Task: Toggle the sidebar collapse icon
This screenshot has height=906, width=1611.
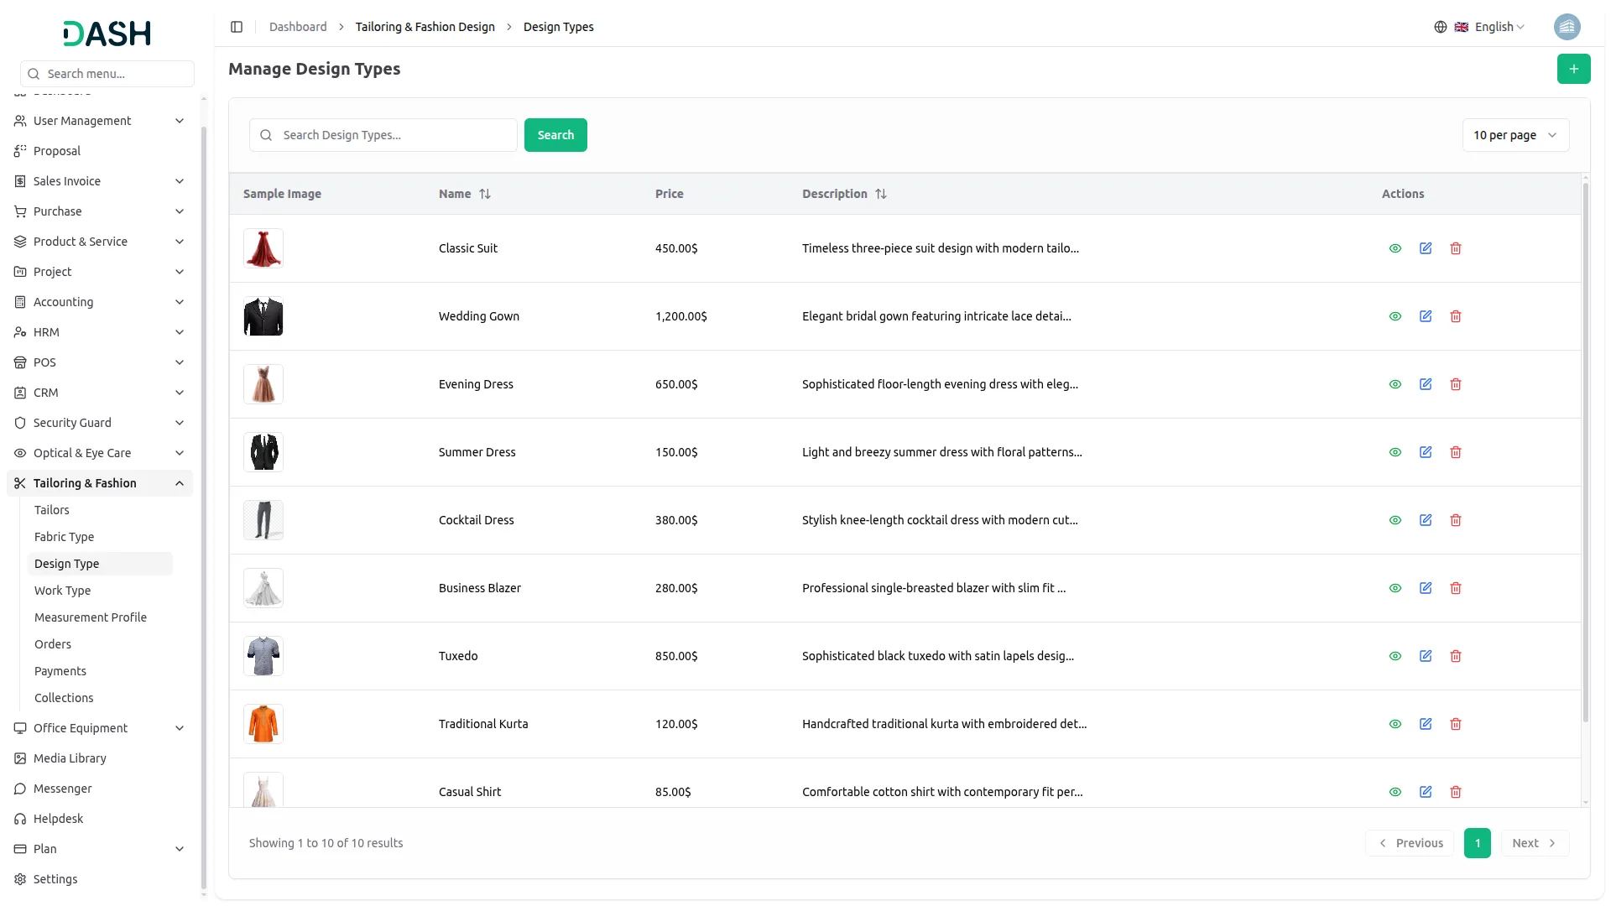Action: pyautogui.click(x=237, y=27)
